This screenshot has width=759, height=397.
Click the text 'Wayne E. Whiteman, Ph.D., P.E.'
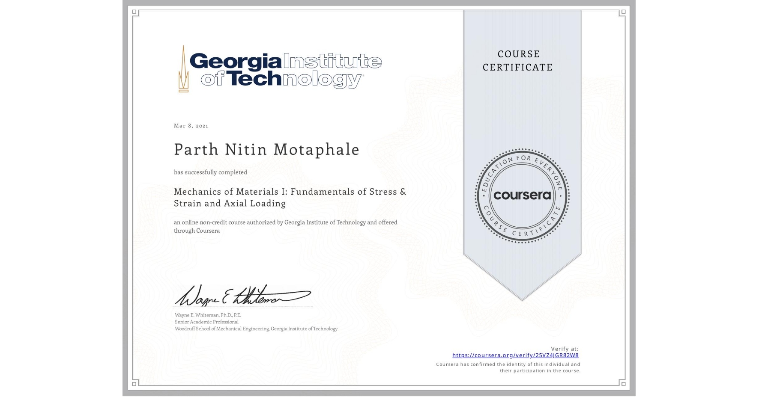click(208, 315)
